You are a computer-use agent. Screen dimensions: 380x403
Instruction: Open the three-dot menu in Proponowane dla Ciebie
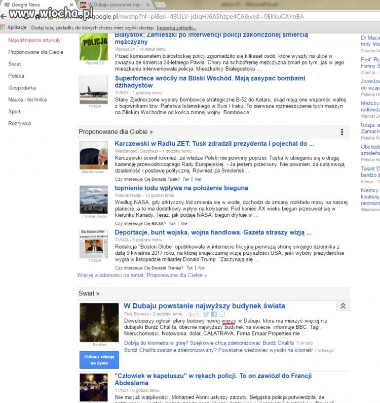point(342,132)
